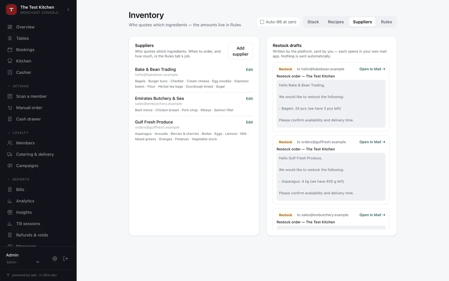Image resolution: width=449 pixels, height=281 pixels.
Task: Click the Campaigns megaphone icon
Action: 10,166
